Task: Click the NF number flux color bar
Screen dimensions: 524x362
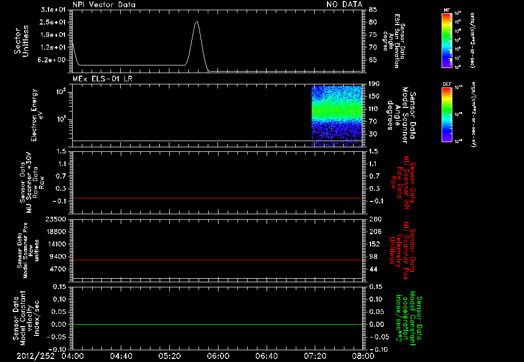Action: (x=447, y=40)
